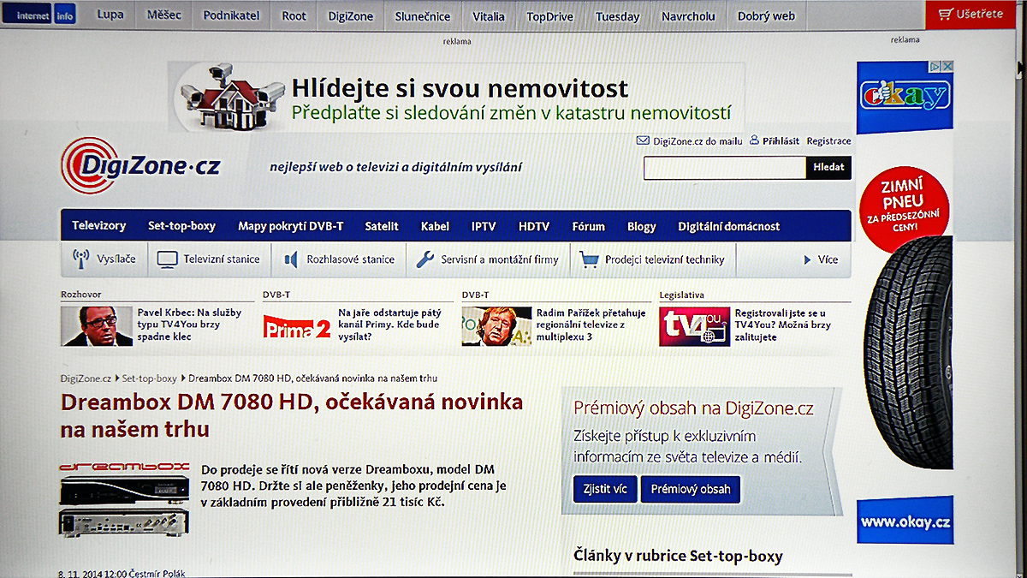
Task: Open the Fórum menu item
Action: coord(588,226)
